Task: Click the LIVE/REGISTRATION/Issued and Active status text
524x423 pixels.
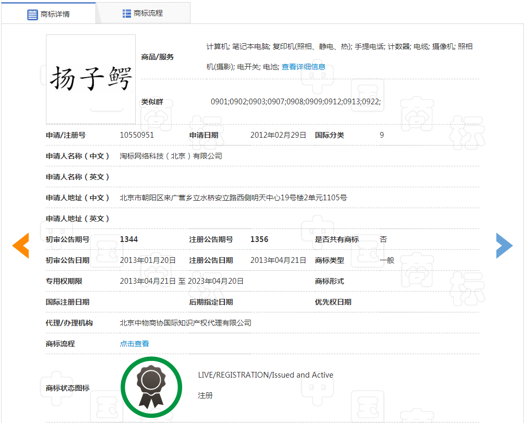Action: [265, 375]
